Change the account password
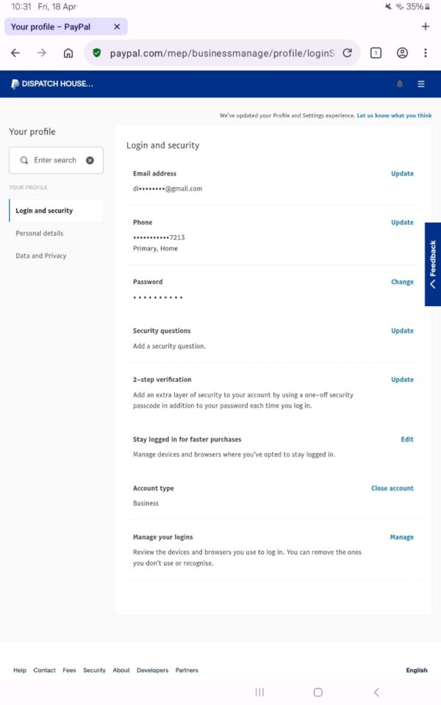The image size is (441, 705). pyautogui.click(x=402, y=282)
